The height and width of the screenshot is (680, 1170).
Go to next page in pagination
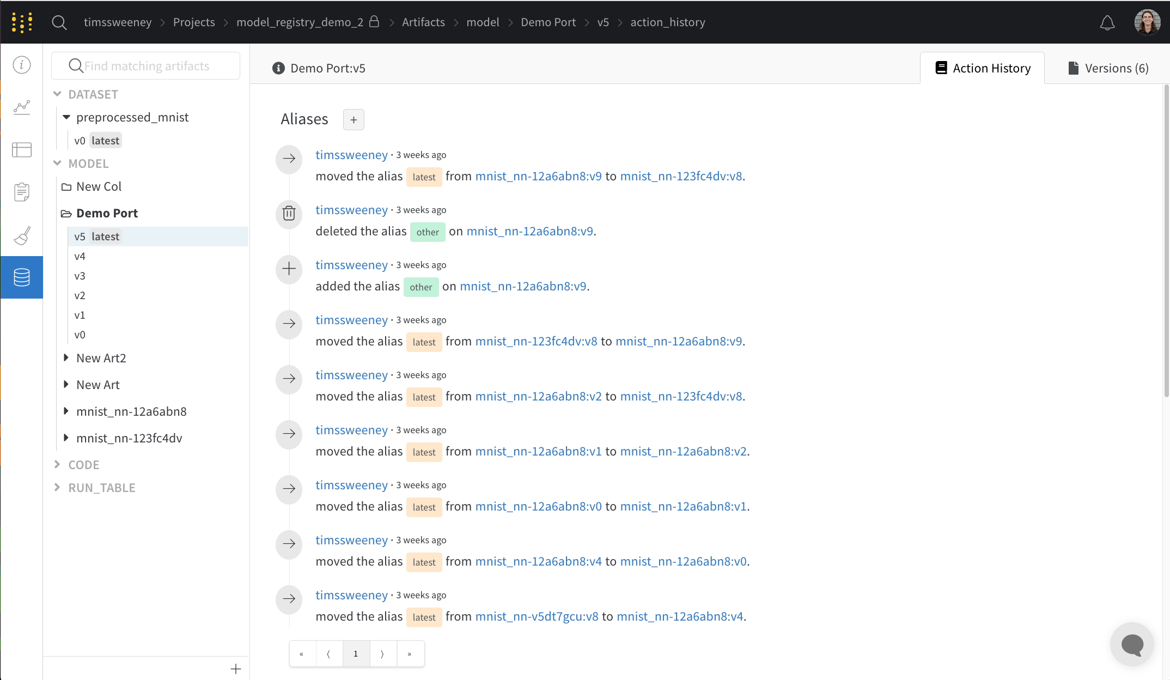(x=382, y=654)
